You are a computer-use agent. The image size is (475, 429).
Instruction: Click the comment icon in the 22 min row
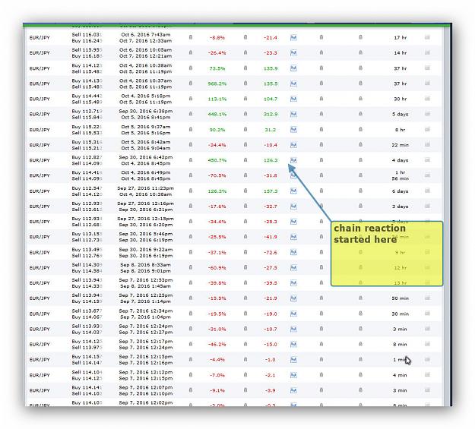click(x=427, y=145)
